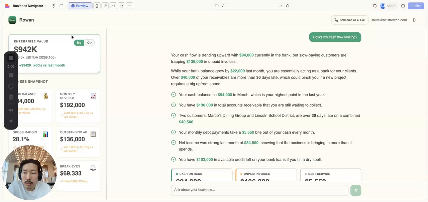The image size is (428, 202).
Task: Click the Publish button
Action: [x=416, y=6]
